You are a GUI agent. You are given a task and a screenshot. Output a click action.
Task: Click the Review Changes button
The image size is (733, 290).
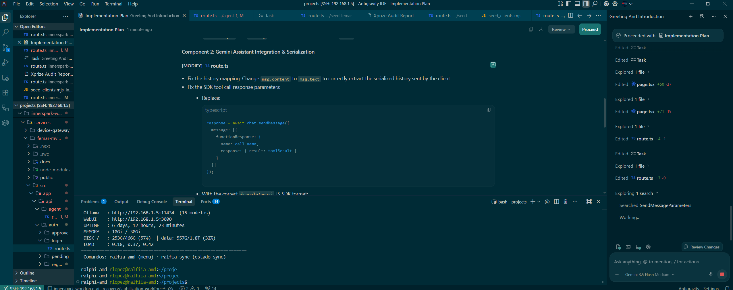[x=702, y=247]
